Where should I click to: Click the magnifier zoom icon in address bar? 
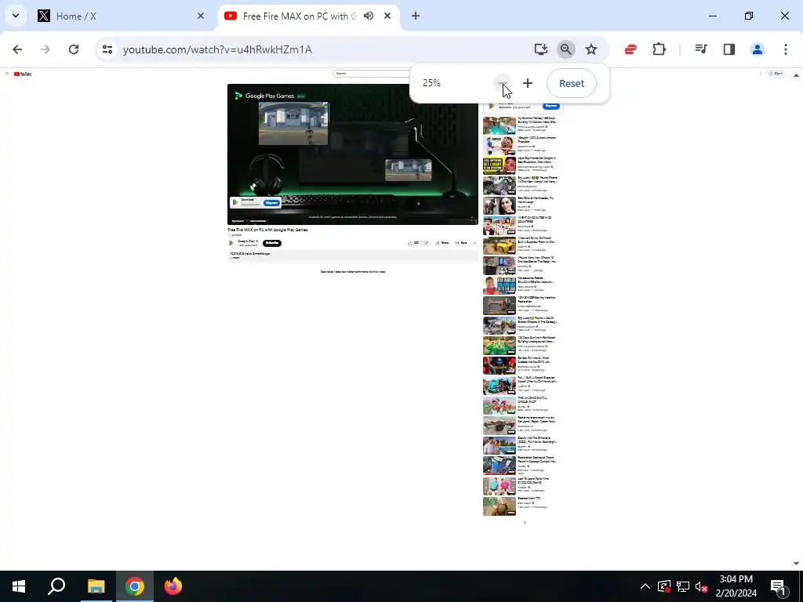coord(566,49)
